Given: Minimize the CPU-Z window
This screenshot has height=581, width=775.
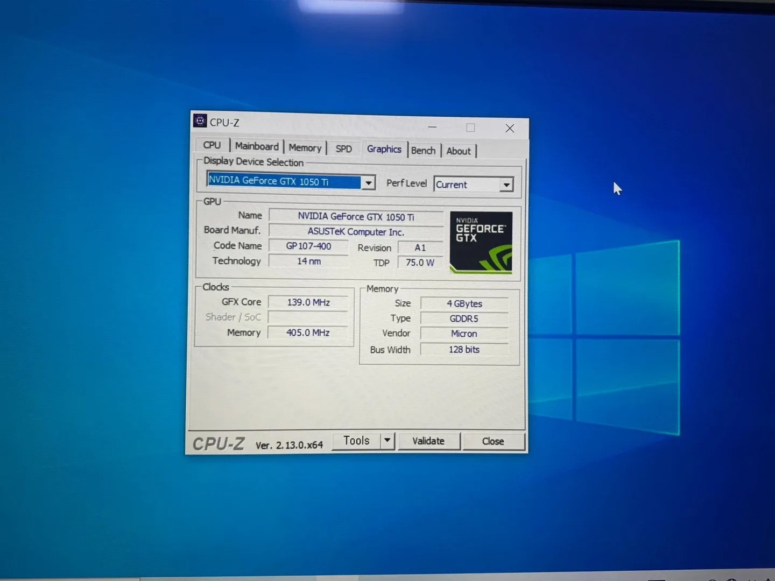Looking at the screenshot, I should (432, 127).
